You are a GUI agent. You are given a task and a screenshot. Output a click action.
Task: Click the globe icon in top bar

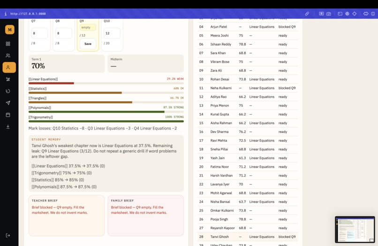(x=347, y=14)
